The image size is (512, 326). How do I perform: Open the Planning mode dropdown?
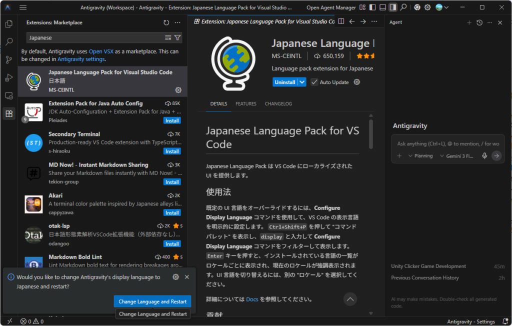(x=420, y=156)
